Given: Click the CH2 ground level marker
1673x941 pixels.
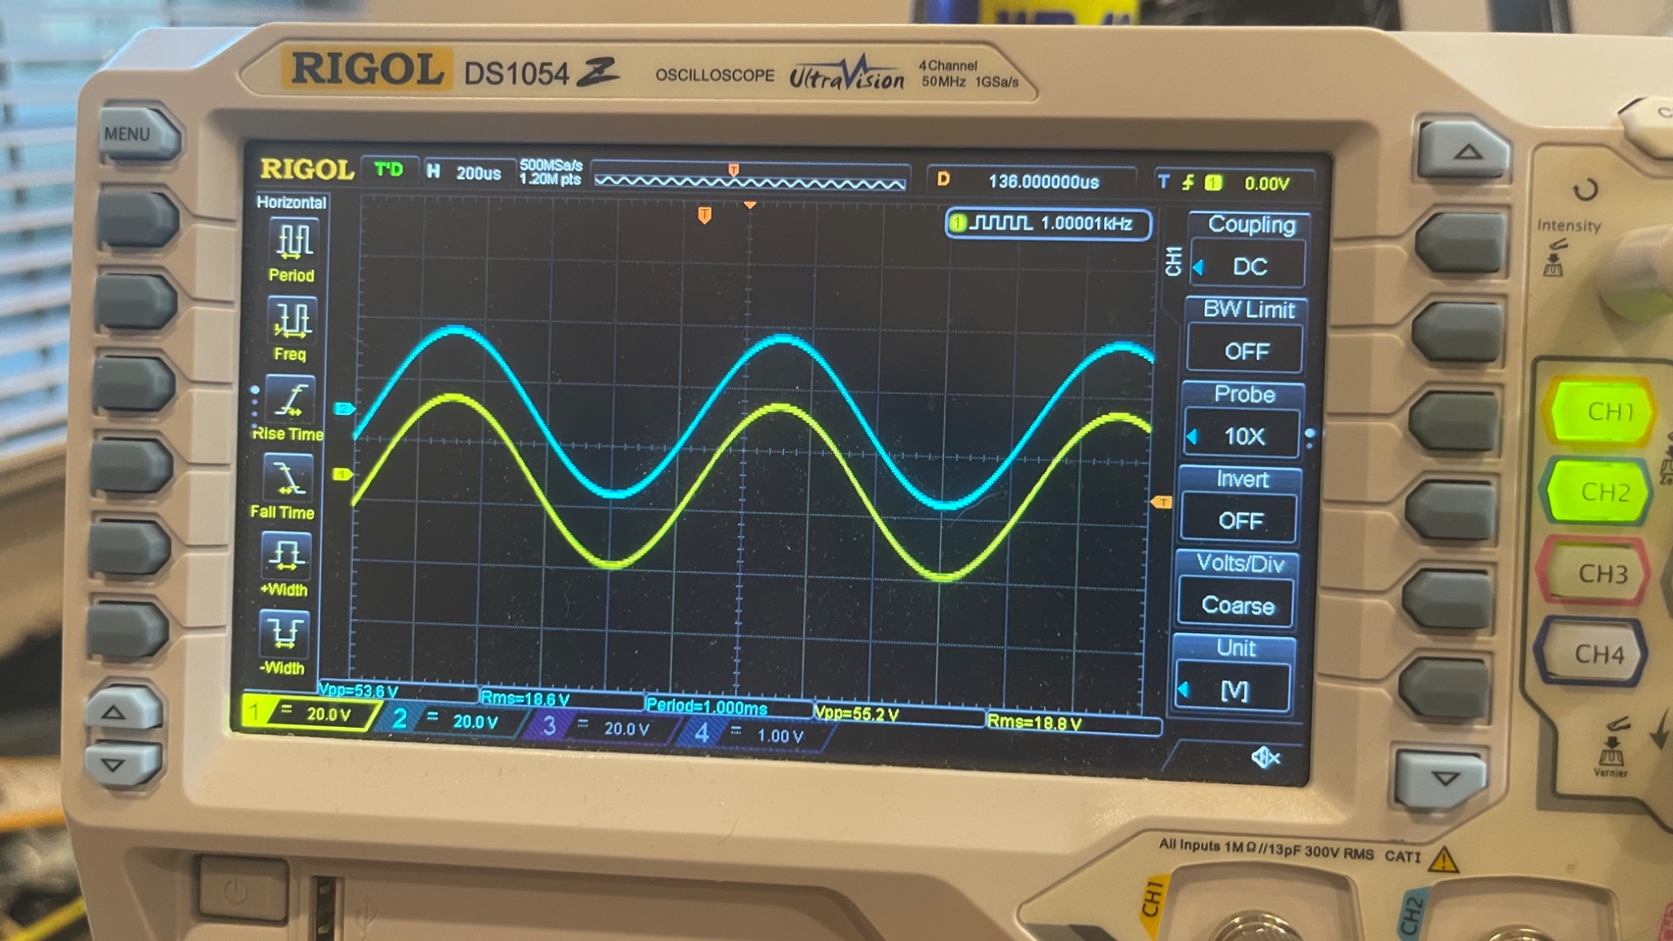Looking at the screenshot, I should click(x=344, y=408).
